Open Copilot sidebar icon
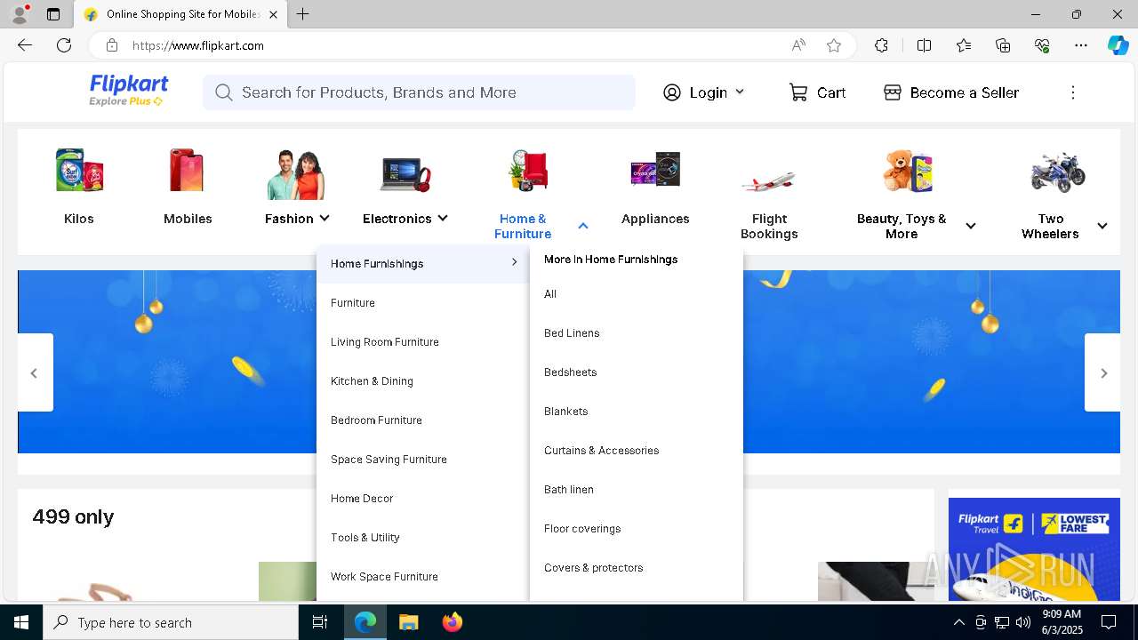1138x640 pixels. (x=1118, y=45)
